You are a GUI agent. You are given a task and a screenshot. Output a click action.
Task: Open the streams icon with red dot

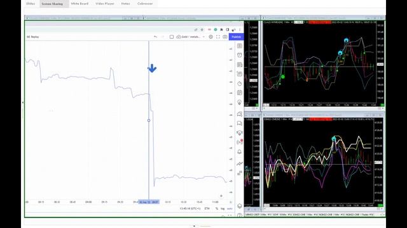(x=240, y=142)
